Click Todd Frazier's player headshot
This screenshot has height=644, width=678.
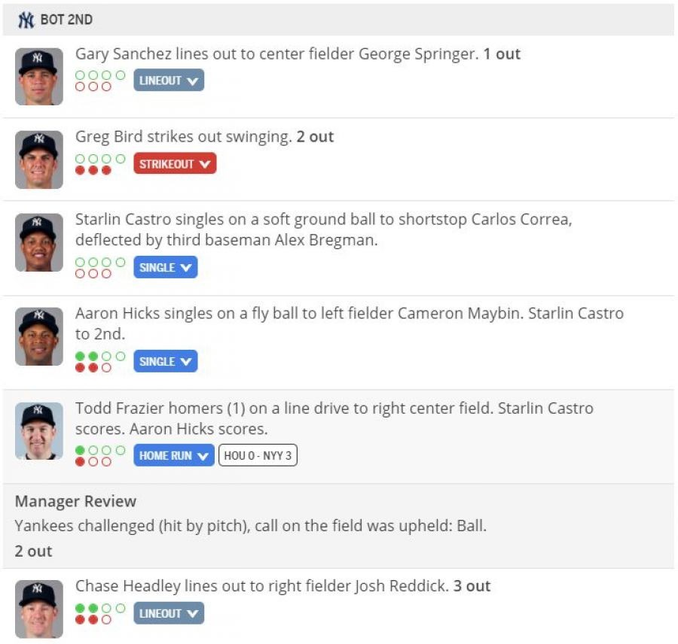[39, 430]
